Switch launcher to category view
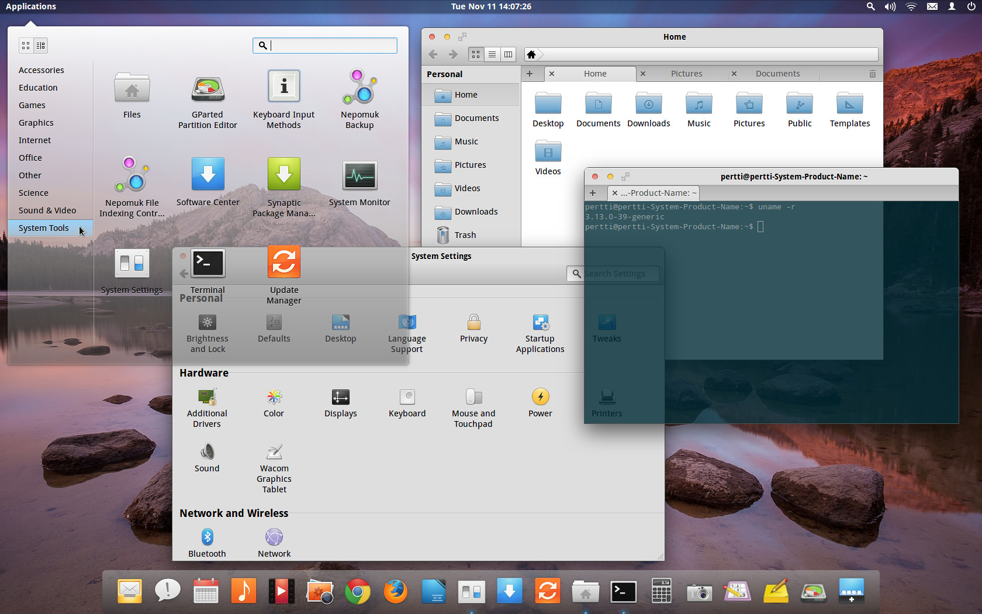The image size is (982, 614). [41, 46]
